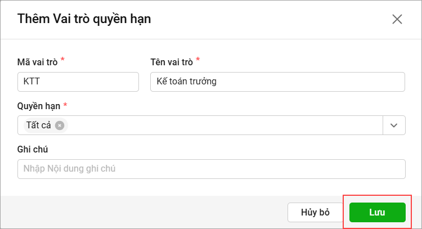Focus the Ghi chú note field
422x229 pixels.
[211, 169]
